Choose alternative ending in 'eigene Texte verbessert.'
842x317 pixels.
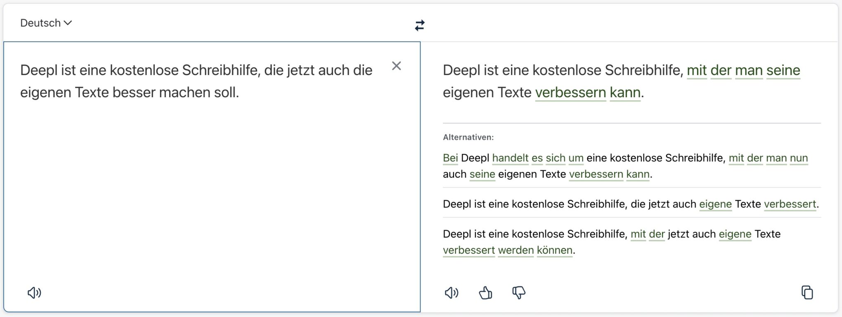pos(631,204)
